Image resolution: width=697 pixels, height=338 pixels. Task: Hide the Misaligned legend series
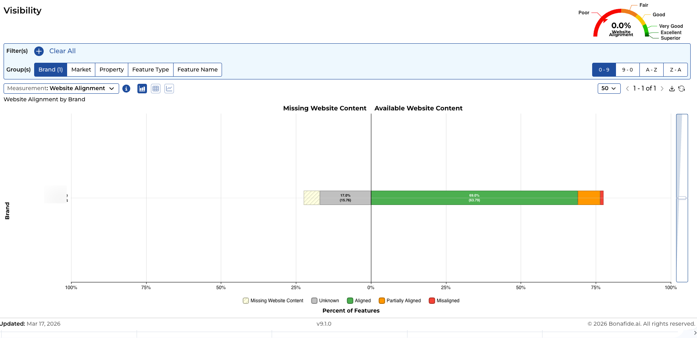(x=444, y=301)
